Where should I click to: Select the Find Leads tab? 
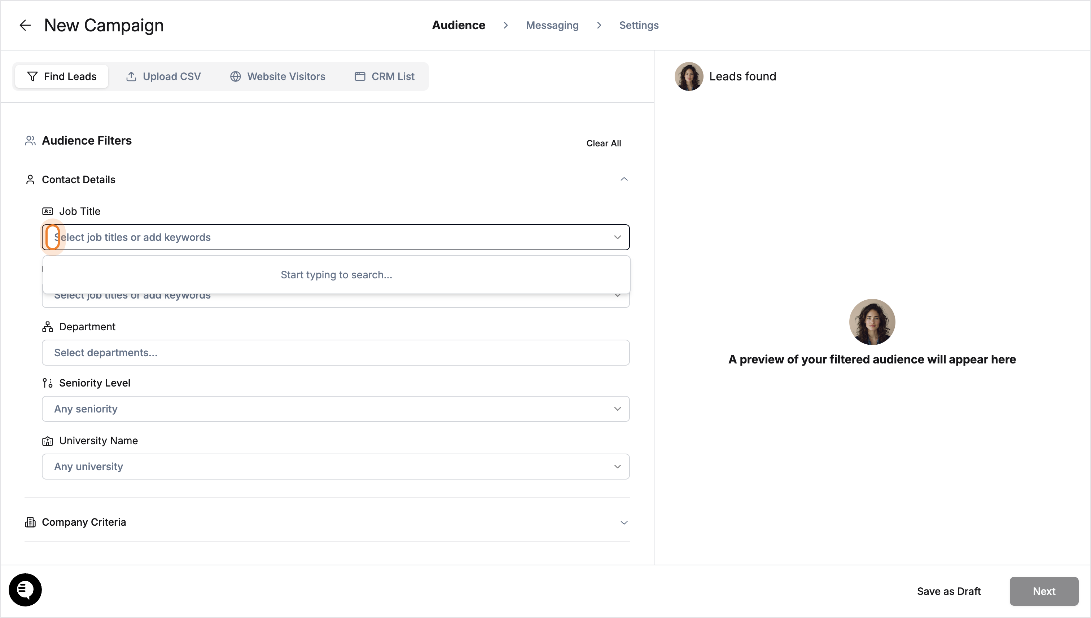tap(62, 76)
